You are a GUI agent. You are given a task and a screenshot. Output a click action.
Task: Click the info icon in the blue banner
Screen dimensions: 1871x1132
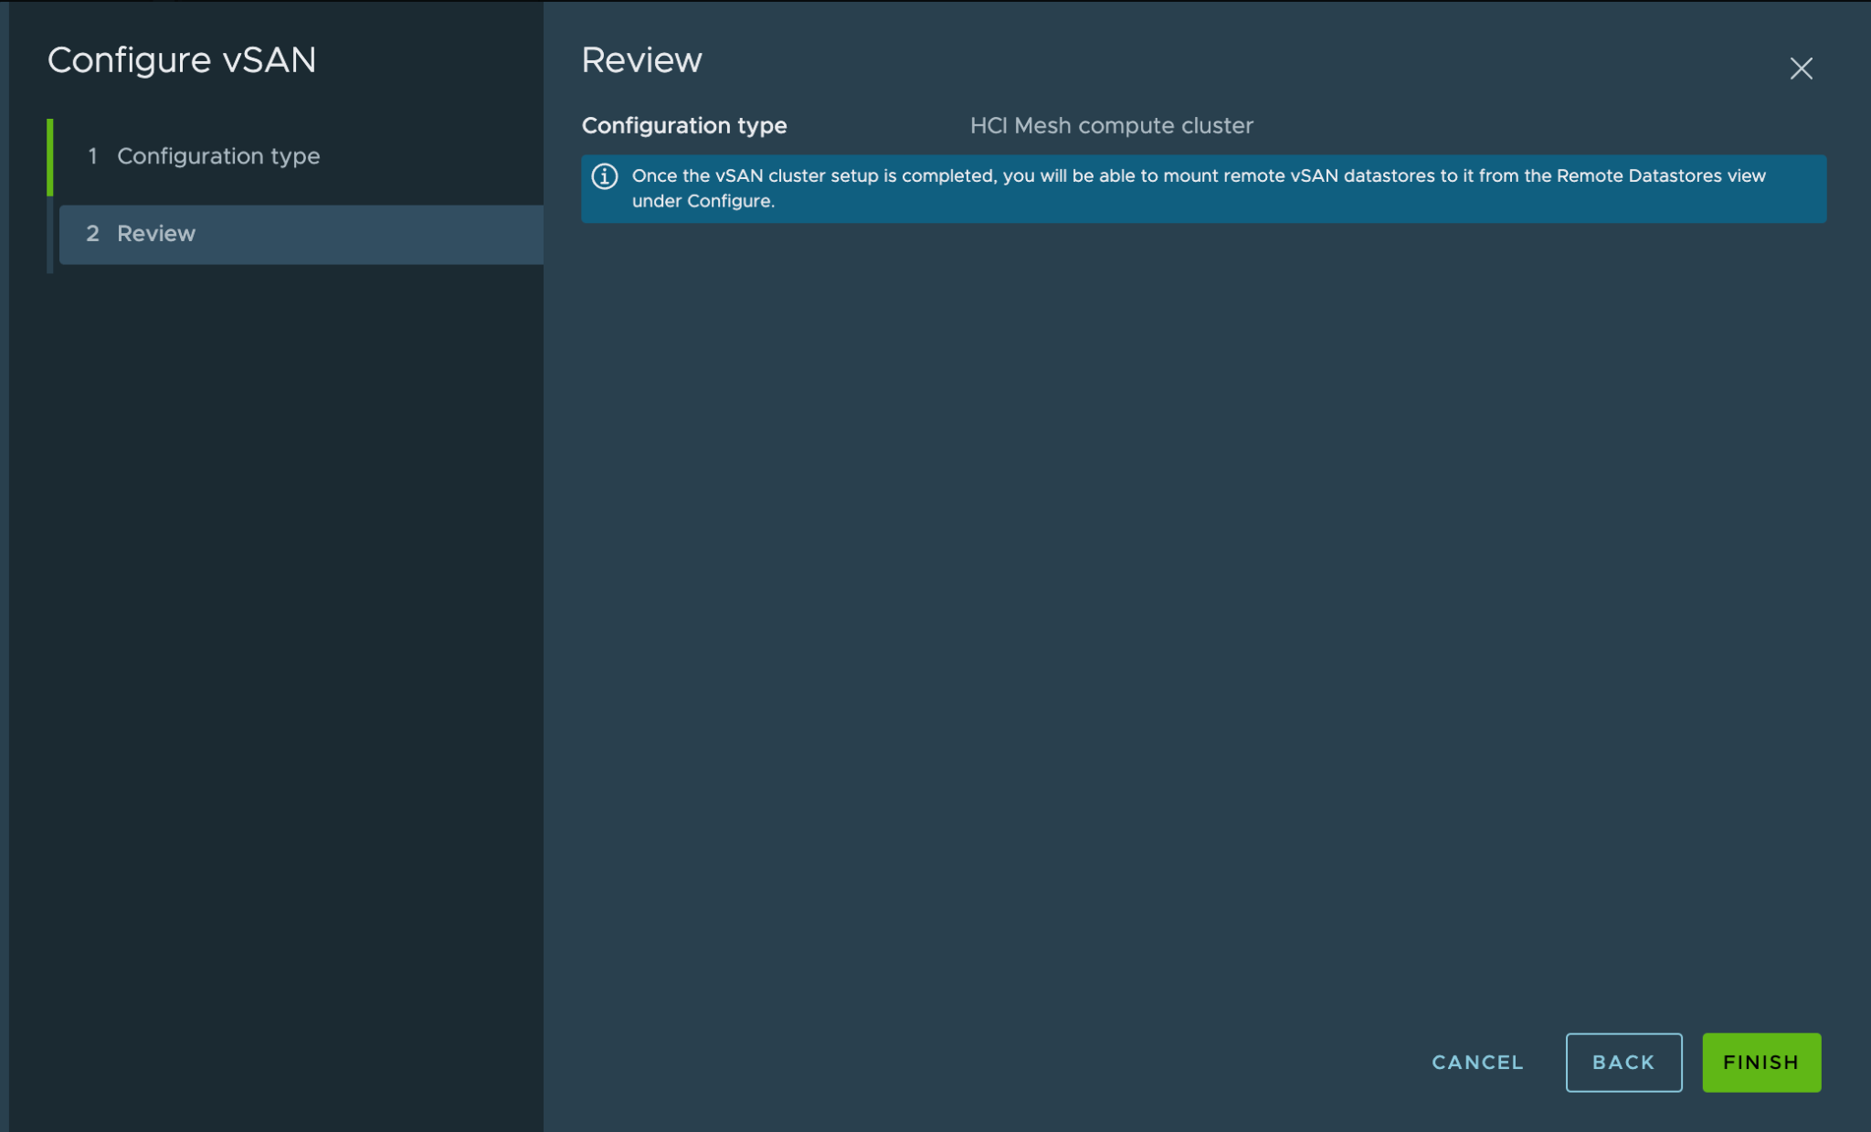[605, 176]
